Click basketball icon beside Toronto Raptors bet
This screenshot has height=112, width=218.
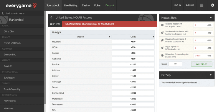[162, 25]
